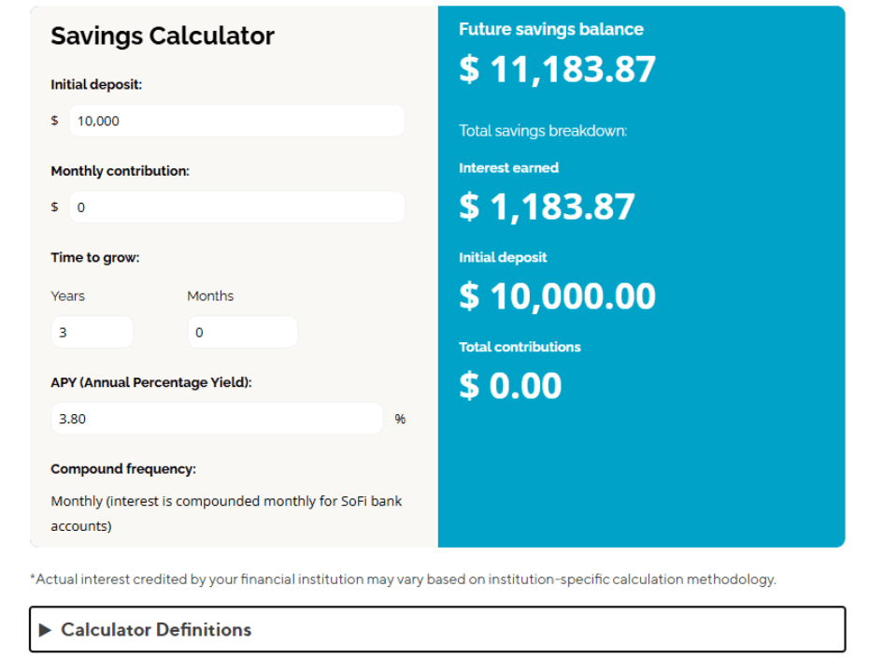The height and width of the screenshot is (658, 869).
Task: Click the percent symbol next to APY field
Action: point(400,419)
